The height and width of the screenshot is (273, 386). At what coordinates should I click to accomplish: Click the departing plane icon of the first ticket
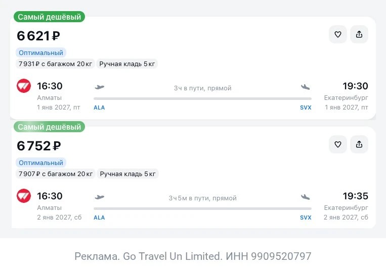pos(100,87)
